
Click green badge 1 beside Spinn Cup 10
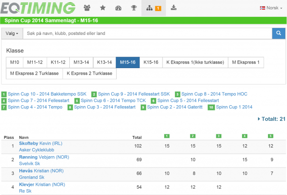[x=4, y=94]
